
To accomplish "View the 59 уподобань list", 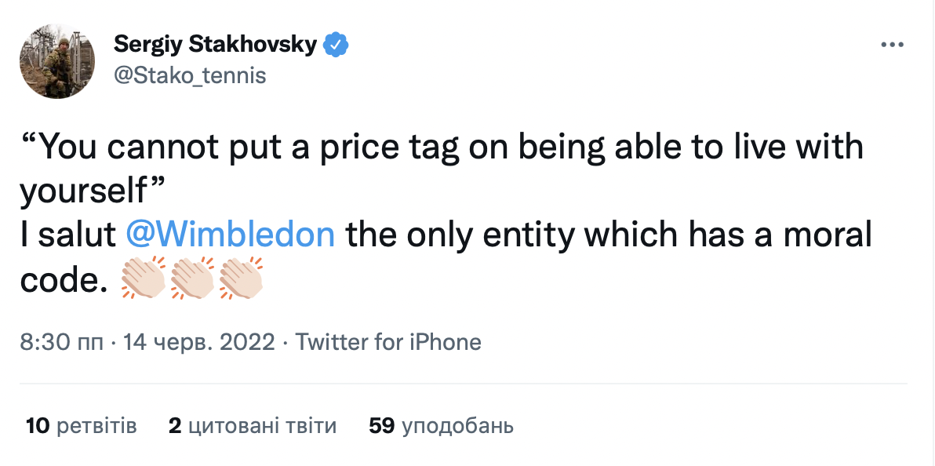I will tap(441, 426).
